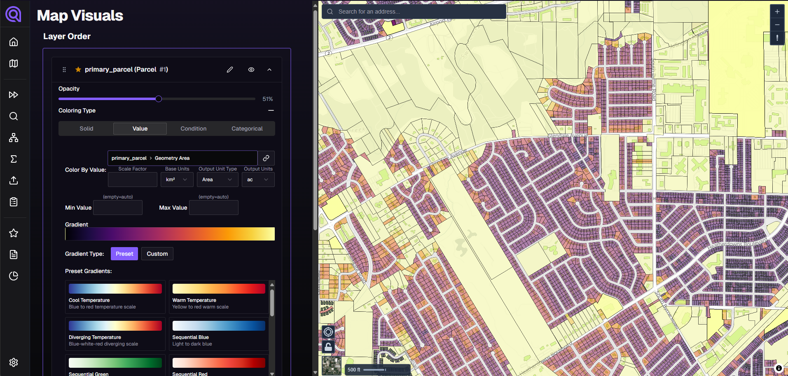This screenshot has height=376, width=788.
Task: Toggle visibility of the primary_parcel layer
Action: click(x=251, y=70)
